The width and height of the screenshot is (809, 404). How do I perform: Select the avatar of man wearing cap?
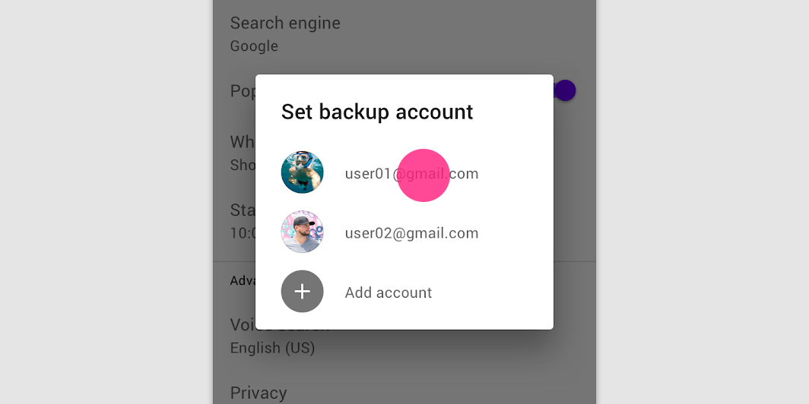303,232
